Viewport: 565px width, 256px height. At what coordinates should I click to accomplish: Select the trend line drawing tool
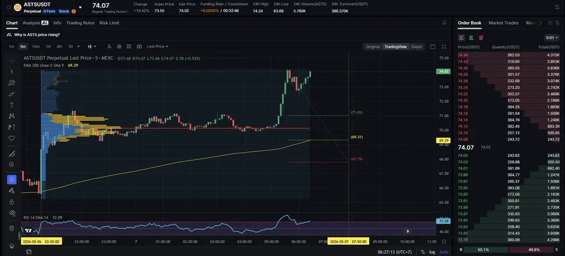tap(11, 71)
